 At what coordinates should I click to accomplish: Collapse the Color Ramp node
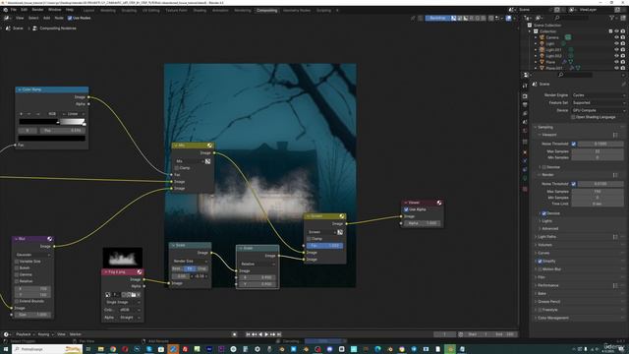click(x=20, y=89)
